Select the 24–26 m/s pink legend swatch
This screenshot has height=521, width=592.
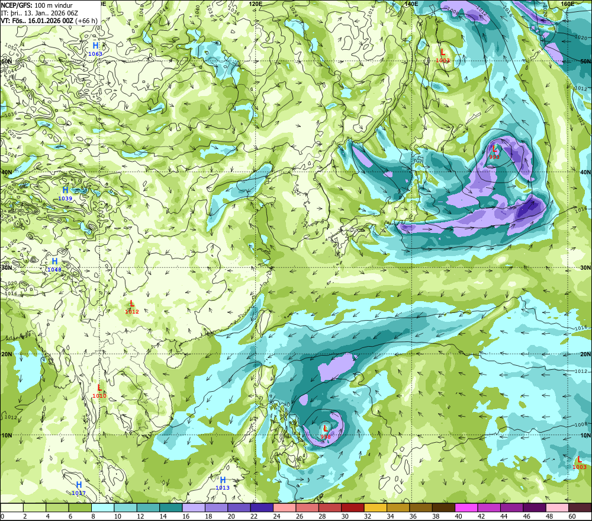click(285, 507)
